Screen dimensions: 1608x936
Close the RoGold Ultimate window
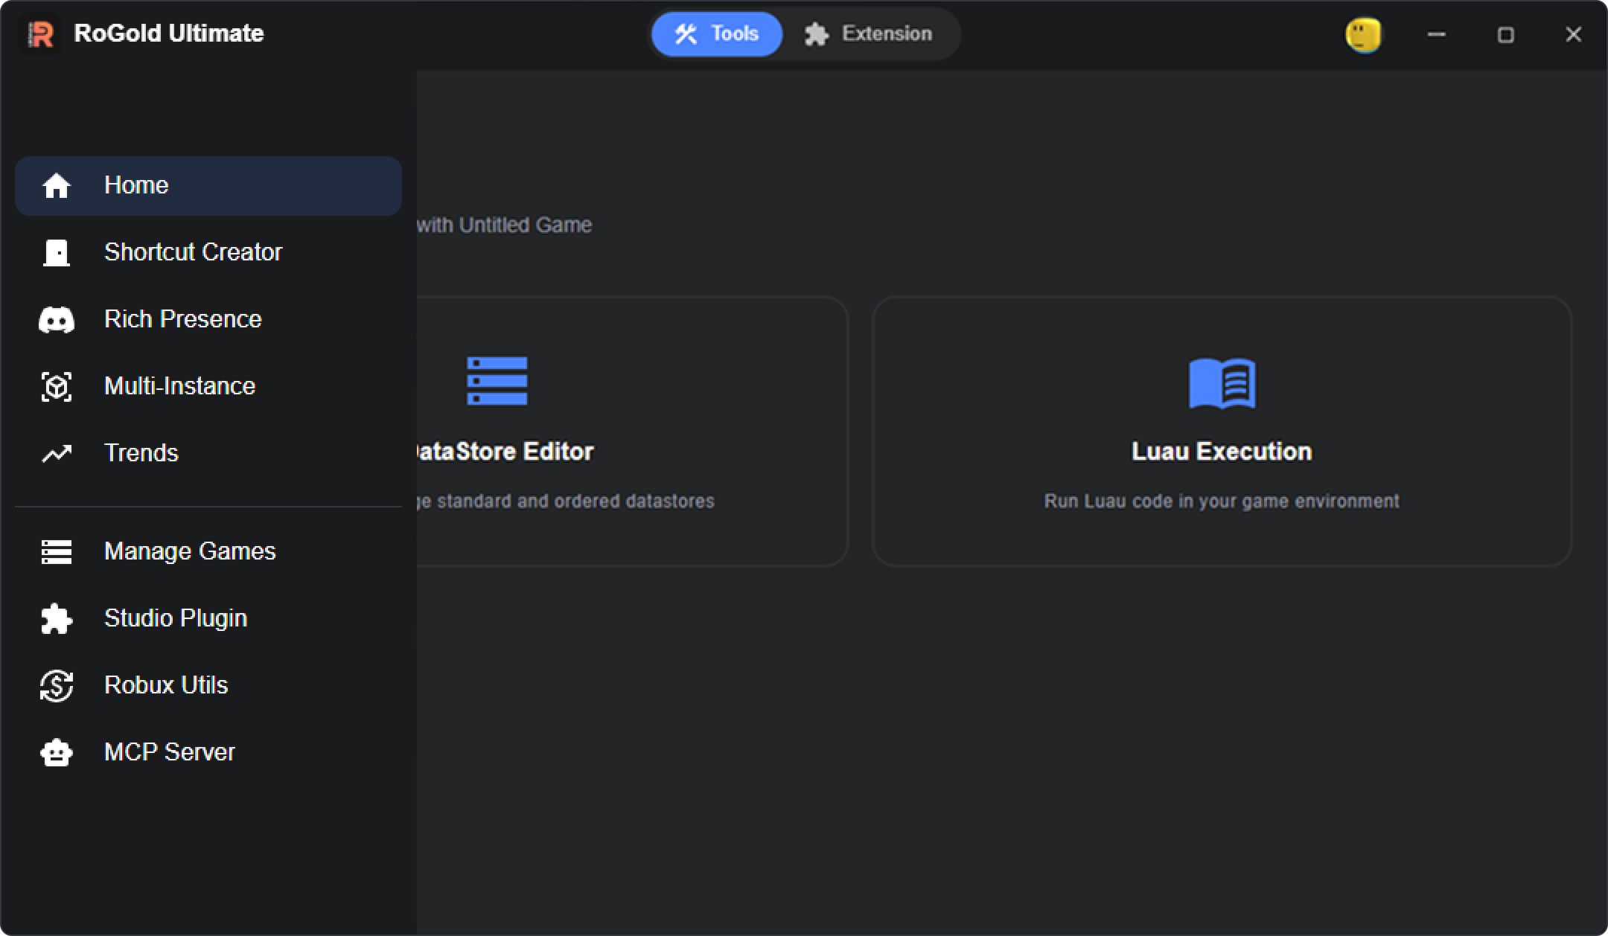pos(1573,34)
